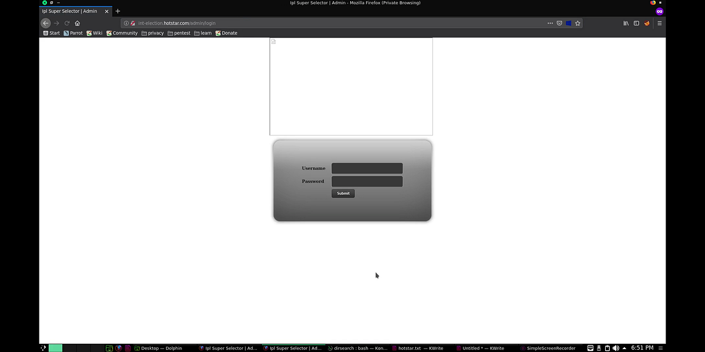
Task: Click the private browsing mask indicator
Action: pyautogui.click(x=660, y=11)
